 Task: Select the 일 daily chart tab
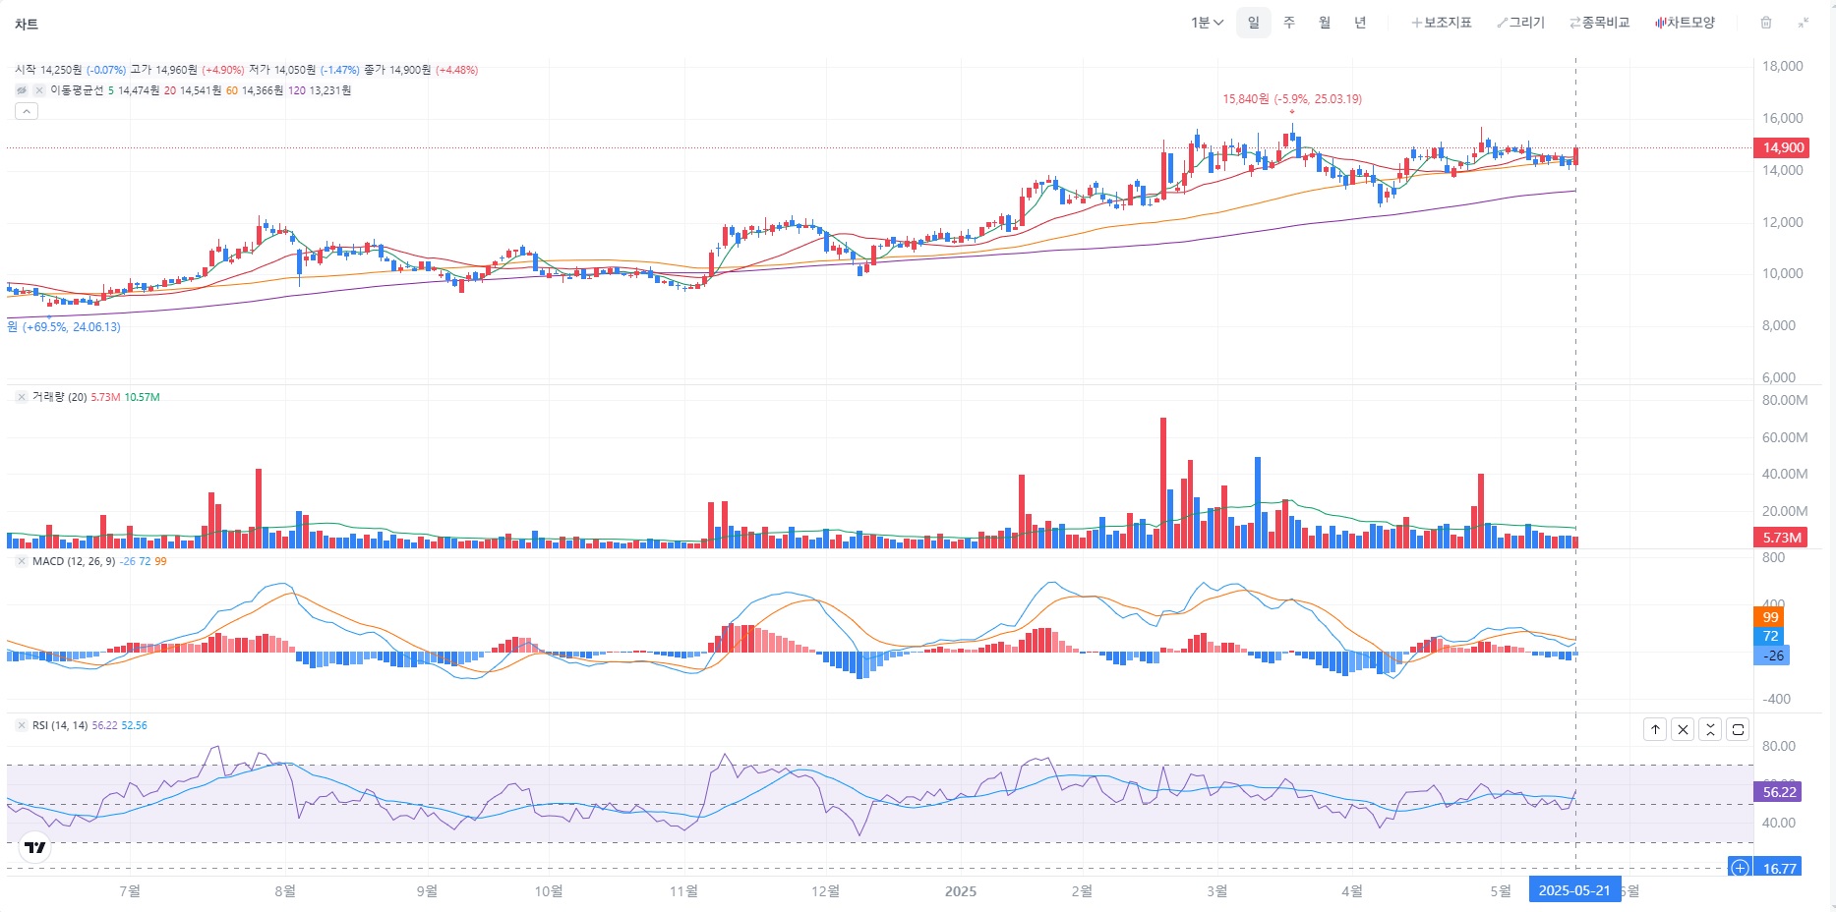[1254, 23]
